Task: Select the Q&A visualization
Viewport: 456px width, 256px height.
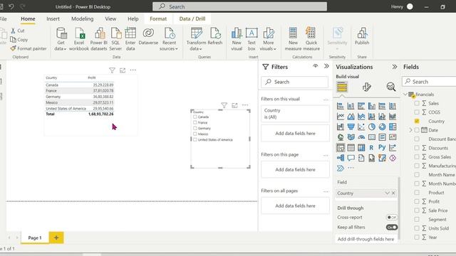Action: (x=351, y=158)
